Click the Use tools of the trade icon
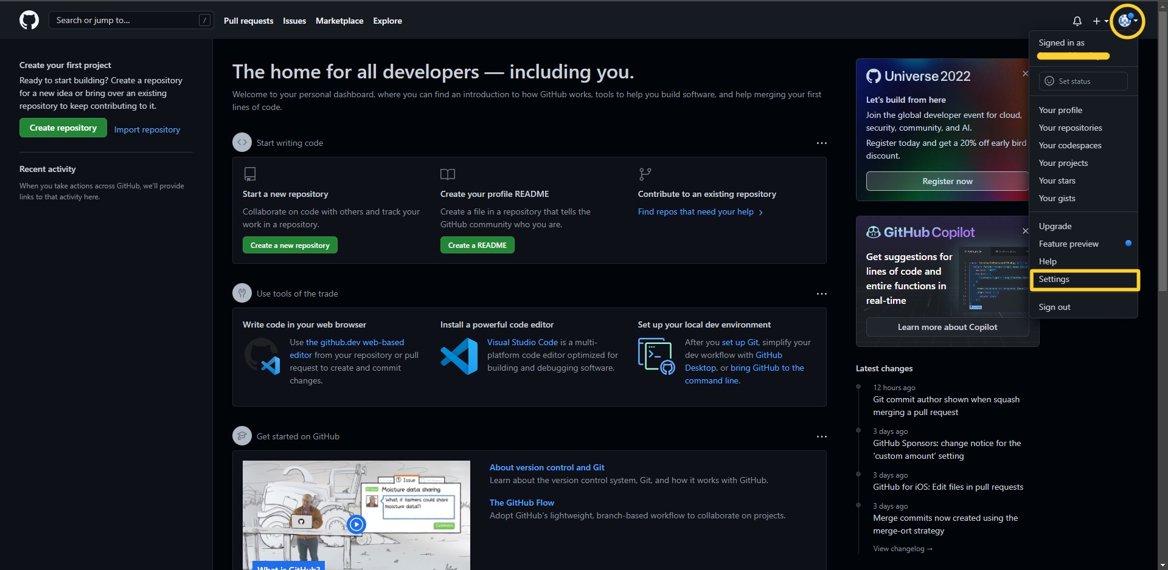 (242, 293)
